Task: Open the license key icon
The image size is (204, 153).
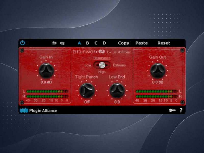Action: tap(172, 110)
